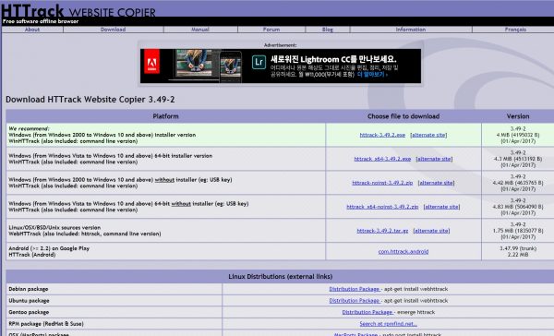
Task: Open alternate site for httrack_x64-3.49.2.exe
Action: pyautogui.click(x=434, y=159)
